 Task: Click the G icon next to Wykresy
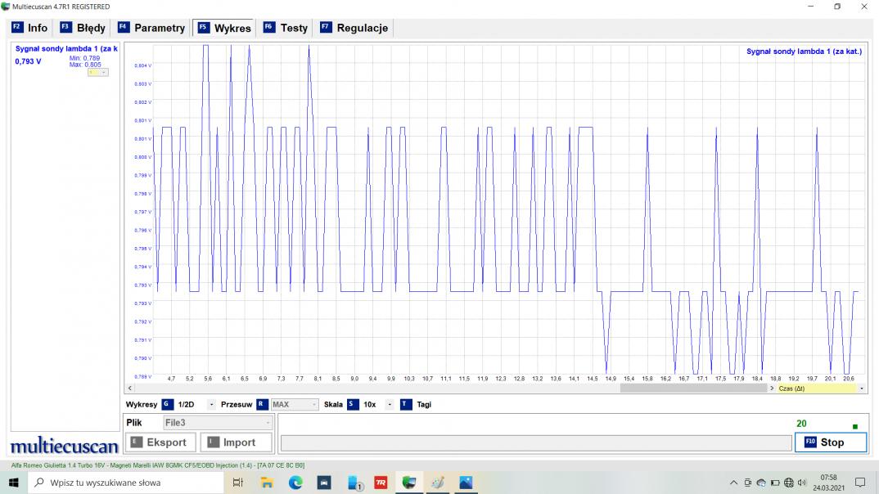(167, 404)
